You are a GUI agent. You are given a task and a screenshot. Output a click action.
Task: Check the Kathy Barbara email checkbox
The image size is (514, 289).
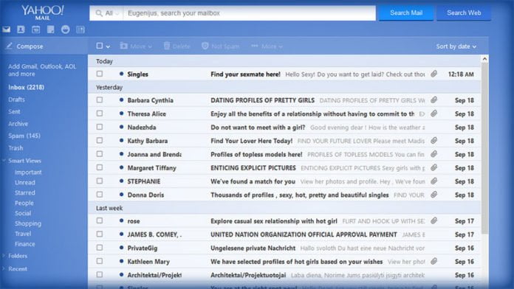point(99,140)
